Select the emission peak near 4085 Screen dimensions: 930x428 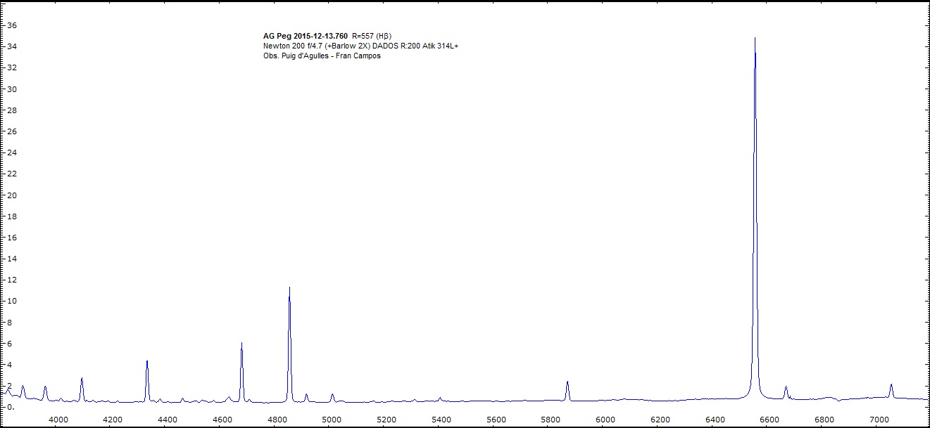point(82,379)
